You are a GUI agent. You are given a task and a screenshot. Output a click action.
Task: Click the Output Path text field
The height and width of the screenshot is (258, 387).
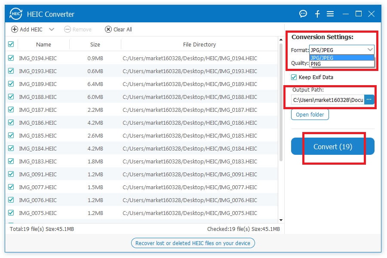tap(328, 100)
